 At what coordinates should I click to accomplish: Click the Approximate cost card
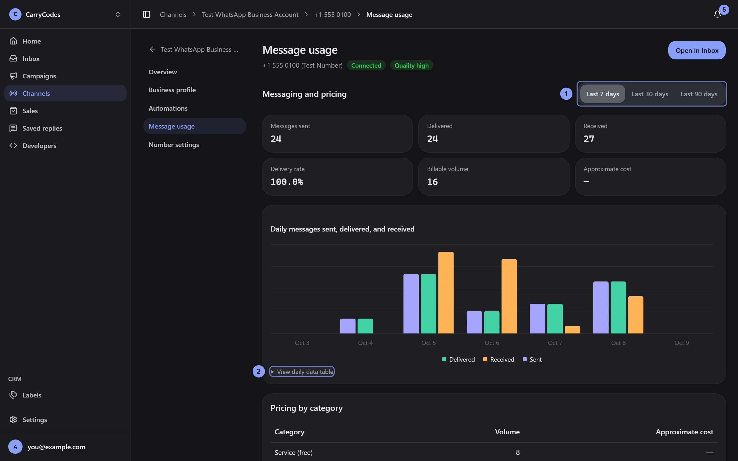(x=650, y=176)
